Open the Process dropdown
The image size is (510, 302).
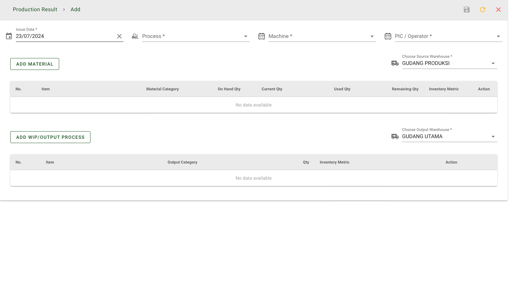point(246,36)
